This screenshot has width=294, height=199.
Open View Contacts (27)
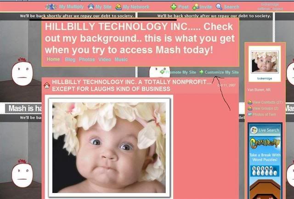(267, 102)
